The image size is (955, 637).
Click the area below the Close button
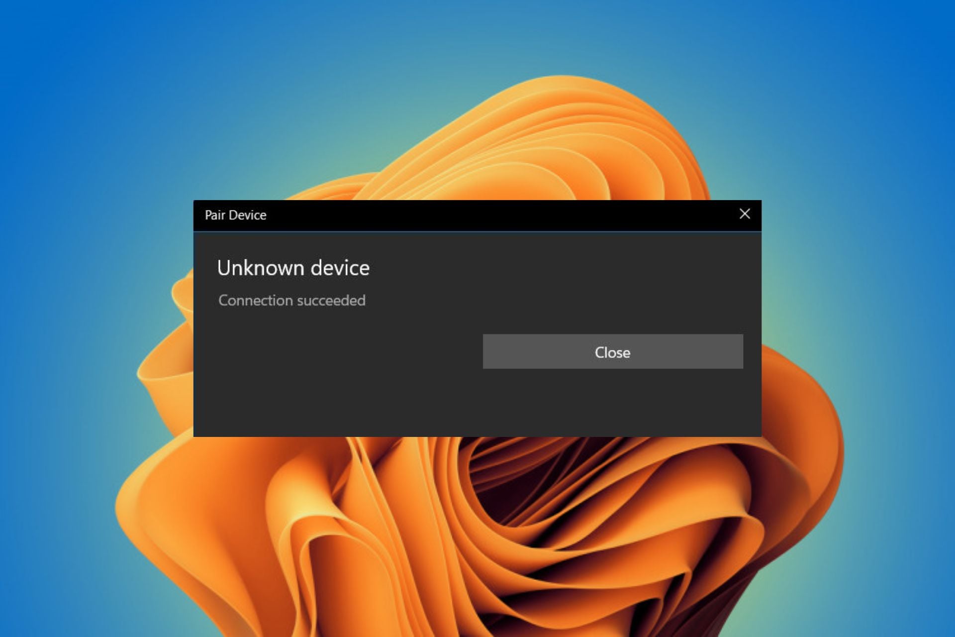click(612, 403)
